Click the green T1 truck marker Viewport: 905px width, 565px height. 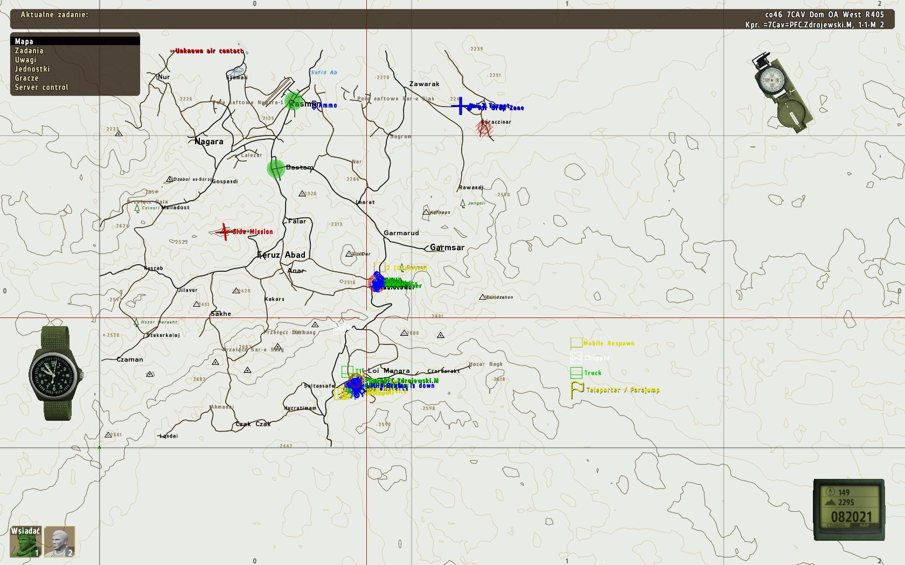coord(347,371)
